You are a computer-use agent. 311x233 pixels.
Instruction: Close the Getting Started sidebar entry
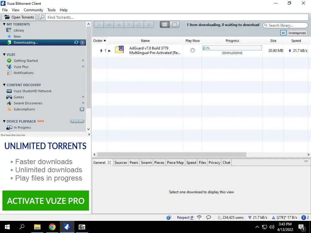click(83, 60)
